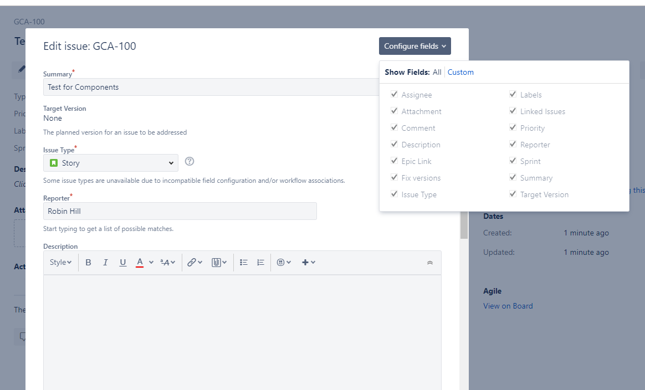Click the dialog vertical scrollbar thumb
Viewport: 645px width, 390px height.
pyautogui.click(x=464, y=224)
